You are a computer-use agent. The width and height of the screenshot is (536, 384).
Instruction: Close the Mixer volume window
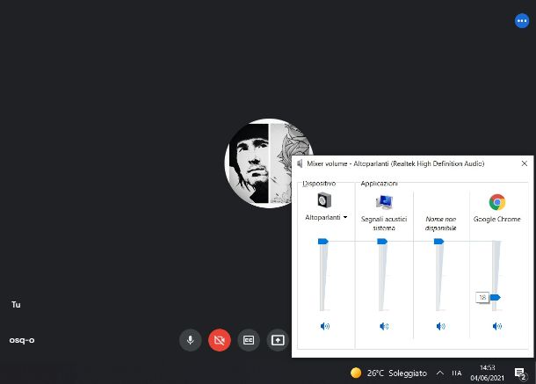[524, 163]
